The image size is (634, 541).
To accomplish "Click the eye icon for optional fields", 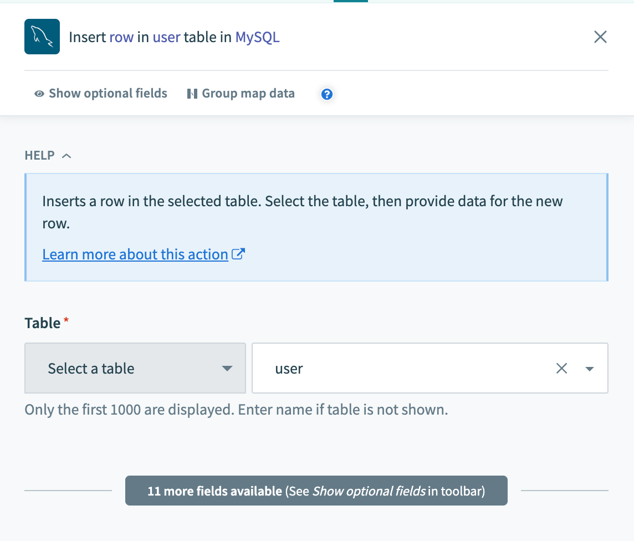I will 39,94.
